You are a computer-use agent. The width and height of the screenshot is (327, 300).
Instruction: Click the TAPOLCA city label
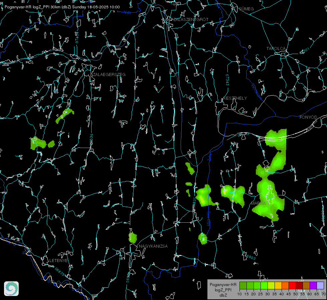[x=276, y=49]
